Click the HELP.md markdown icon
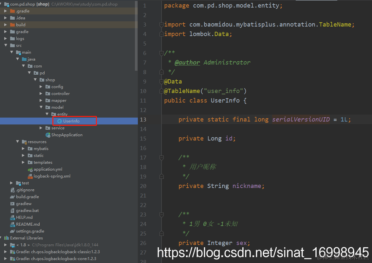 (x=12, y=217)
